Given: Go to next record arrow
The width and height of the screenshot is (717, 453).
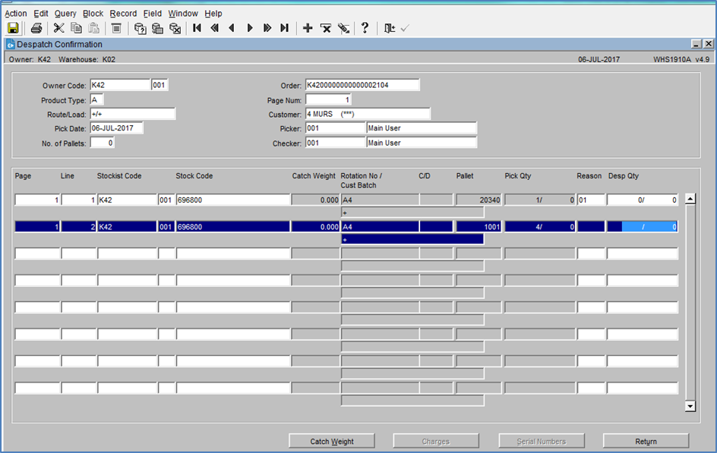Looking at the screenshot, I should (250, 28).
